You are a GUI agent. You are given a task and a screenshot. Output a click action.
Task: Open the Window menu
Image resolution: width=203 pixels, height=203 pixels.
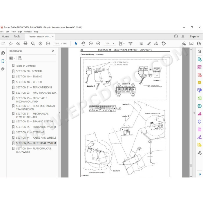[28, 32]
